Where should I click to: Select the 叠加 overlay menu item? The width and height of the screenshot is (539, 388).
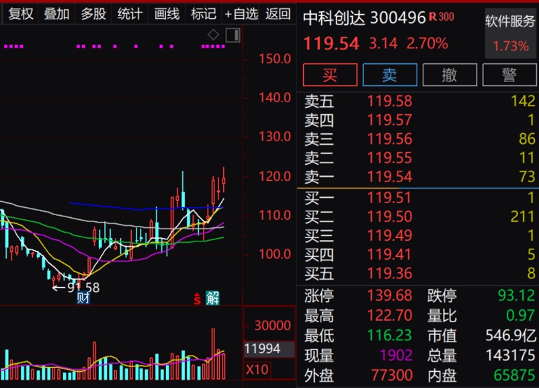pos(56,14)
